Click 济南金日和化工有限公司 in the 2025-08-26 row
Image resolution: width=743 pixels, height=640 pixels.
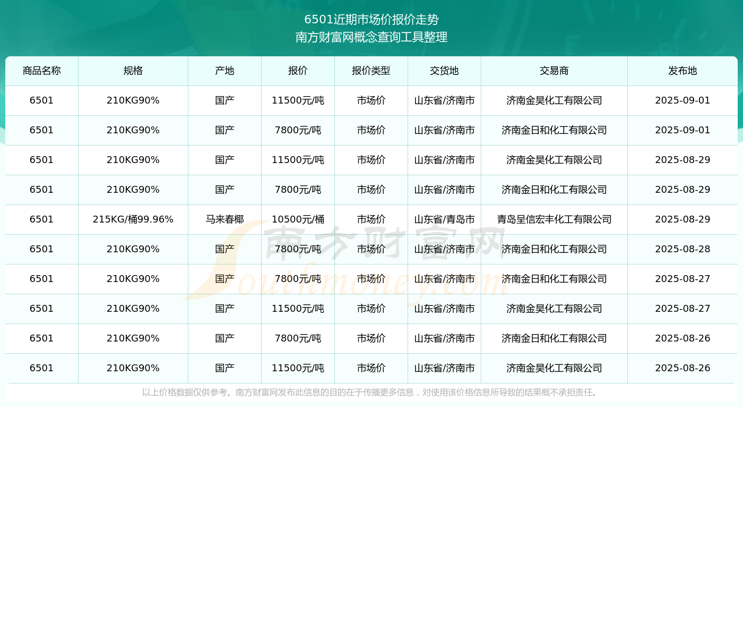pos(555,338)
